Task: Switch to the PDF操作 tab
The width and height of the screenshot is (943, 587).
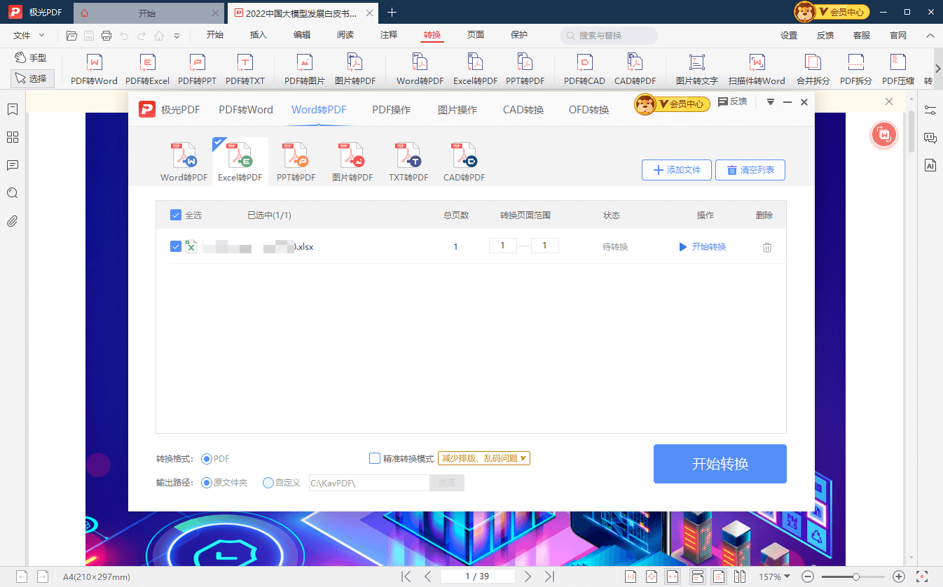Action: pos(391,109)
